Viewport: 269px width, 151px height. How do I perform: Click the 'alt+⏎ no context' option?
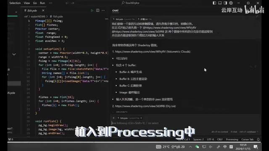click(219, 132)
